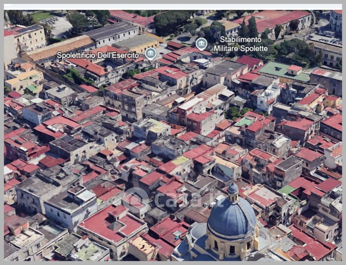Click the arched window on the dome's drum

click(x=232, y=249)
